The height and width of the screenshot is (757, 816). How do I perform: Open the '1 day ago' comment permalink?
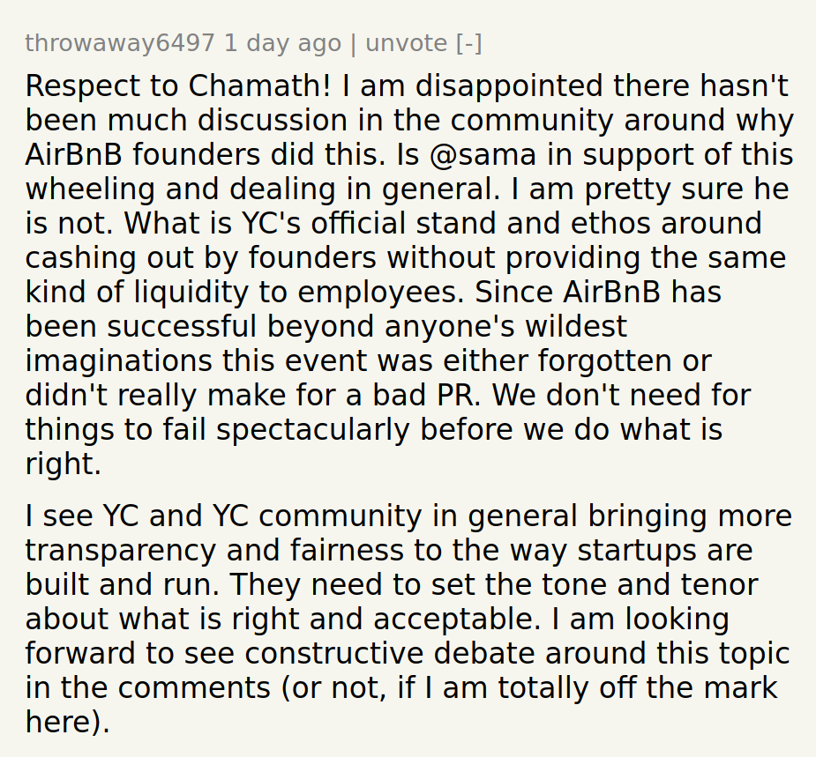click(x=282, y=44)
